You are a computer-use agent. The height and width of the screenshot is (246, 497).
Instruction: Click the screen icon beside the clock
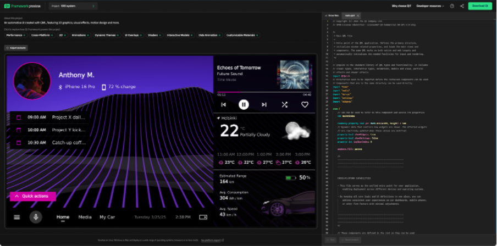203,217
